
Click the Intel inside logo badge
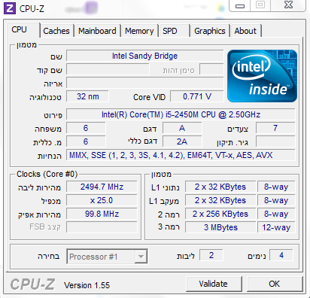262,76
